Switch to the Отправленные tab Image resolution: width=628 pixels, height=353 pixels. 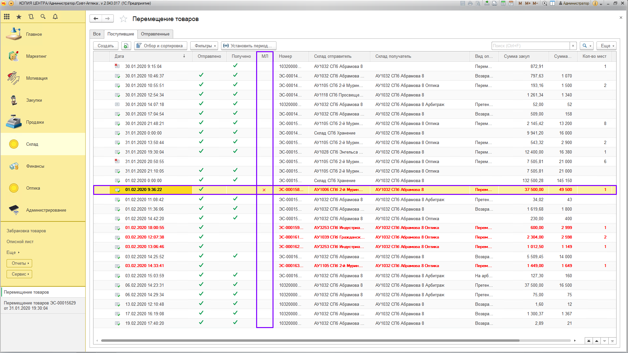click(x=155, y=34)
